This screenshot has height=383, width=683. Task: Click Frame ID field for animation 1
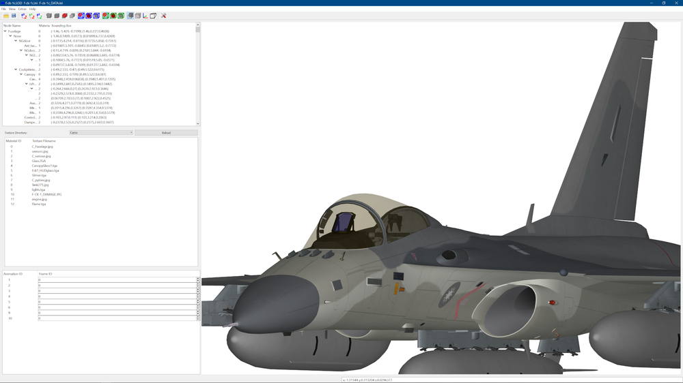click(117, 280)
